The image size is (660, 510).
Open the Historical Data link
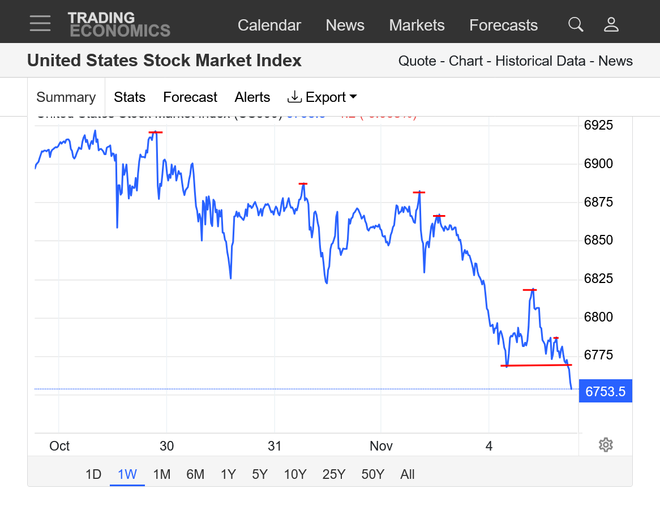tap(540, 61)
